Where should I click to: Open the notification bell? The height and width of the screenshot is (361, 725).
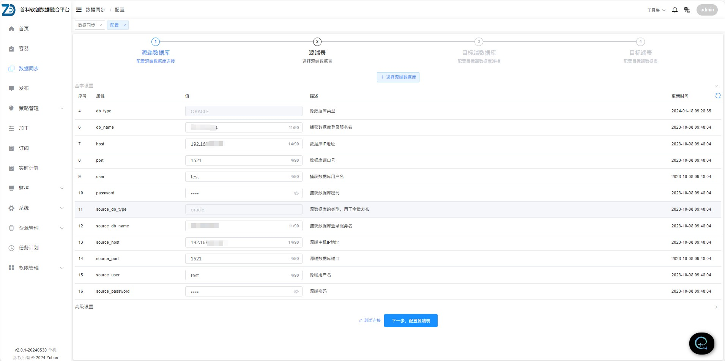click(675, 10)
